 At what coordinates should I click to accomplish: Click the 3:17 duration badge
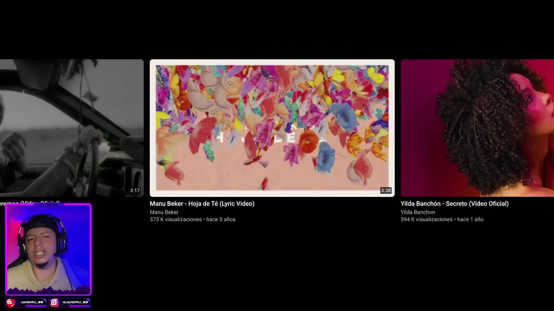(x=135, y=190)
